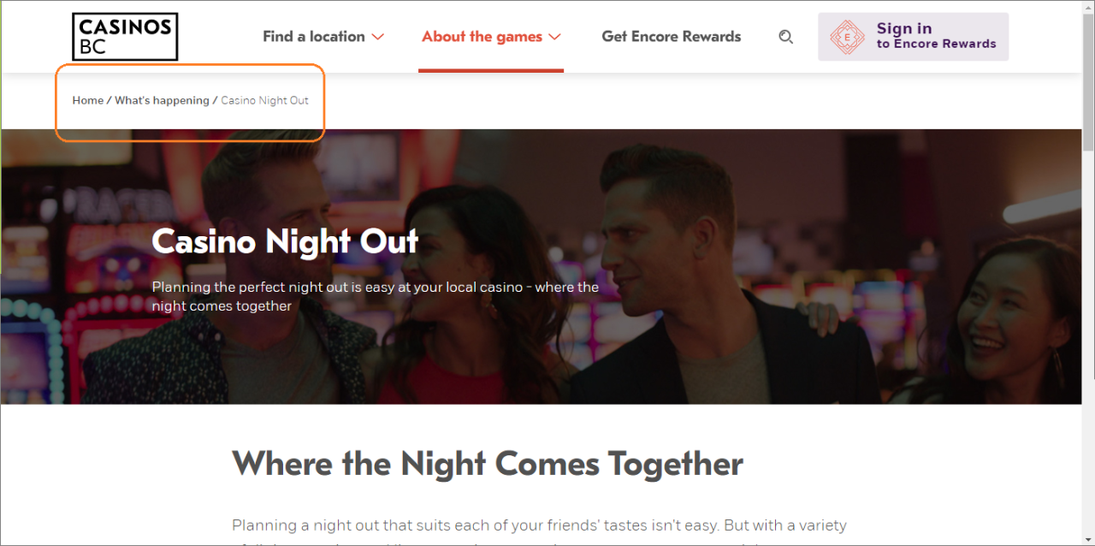1095x546 pixels.
Task: Open the search magnifier icon
Action: (785, 37)
